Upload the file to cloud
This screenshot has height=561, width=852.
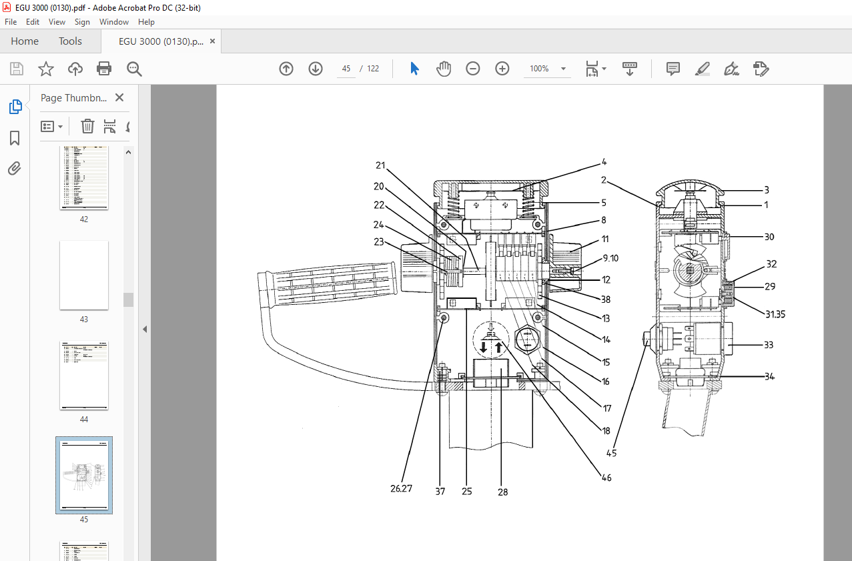pos(75,69)
